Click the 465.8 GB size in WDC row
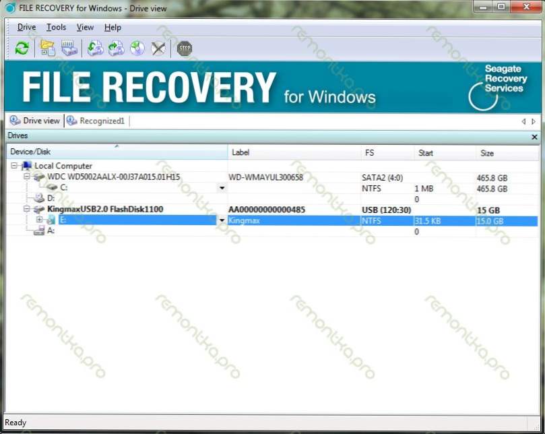Image resolution: width=545 pixels, height=434 pixels. pyautogui.click(x=492, y=178)
